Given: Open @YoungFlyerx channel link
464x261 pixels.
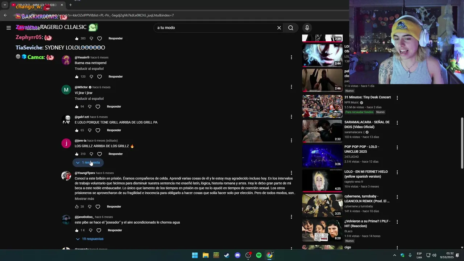Looking at the screenshot, I should [x=85, y=173].
